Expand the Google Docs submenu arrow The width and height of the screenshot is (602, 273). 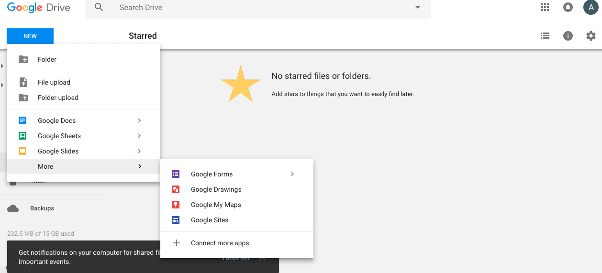tap(139, 120)
